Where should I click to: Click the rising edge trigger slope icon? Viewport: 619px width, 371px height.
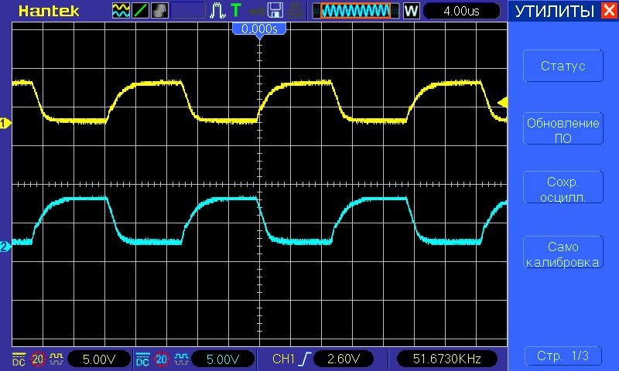coord(305,359)
